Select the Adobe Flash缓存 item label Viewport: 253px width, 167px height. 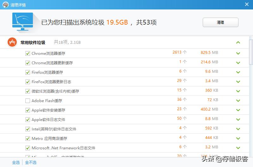[x=47, y=101]
